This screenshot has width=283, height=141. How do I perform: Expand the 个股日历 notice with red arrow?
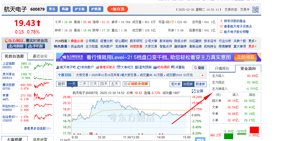tap(202, 75)
